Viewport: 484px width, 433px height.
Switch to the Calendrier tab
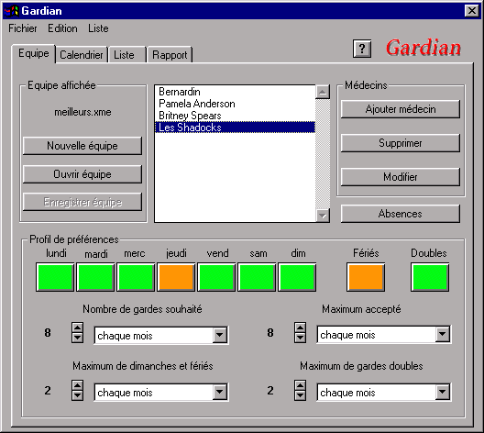82,55
